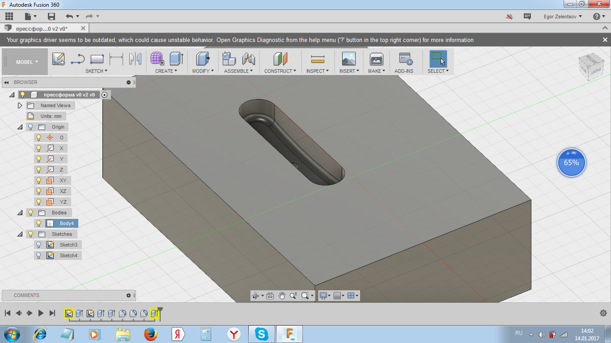Open the SKETCH menu
Image resolution: width=611 pixels, height=343 pixels.
point(96,71)
